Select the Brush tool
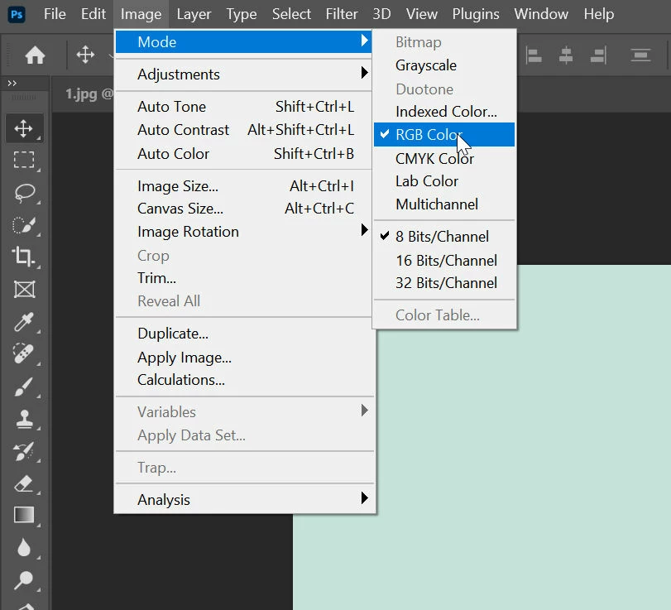Image resolution: width=671 pixels, height=610 pixels. 23,387
